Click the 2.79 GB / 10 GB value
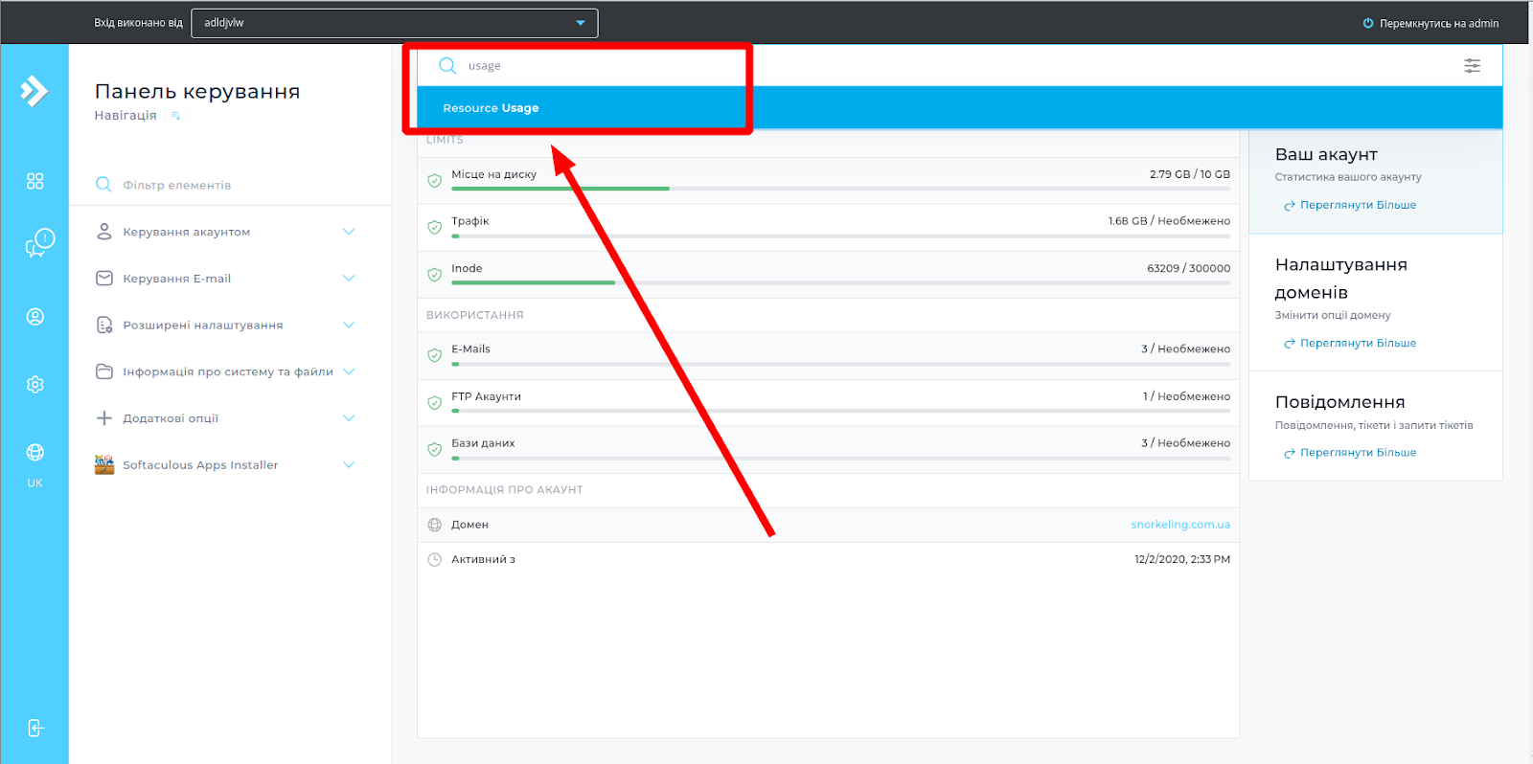 pyautogui.click(x=1190, y=174)
